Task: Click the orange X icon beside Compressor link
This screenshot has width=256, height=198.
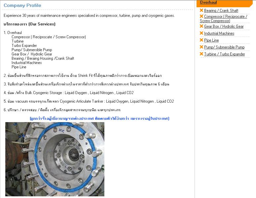Action: pyautogui.click(x=201, y=16)
